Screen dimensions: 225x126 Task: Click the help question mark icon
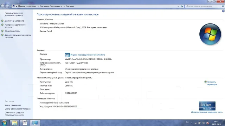coord(223,11)
